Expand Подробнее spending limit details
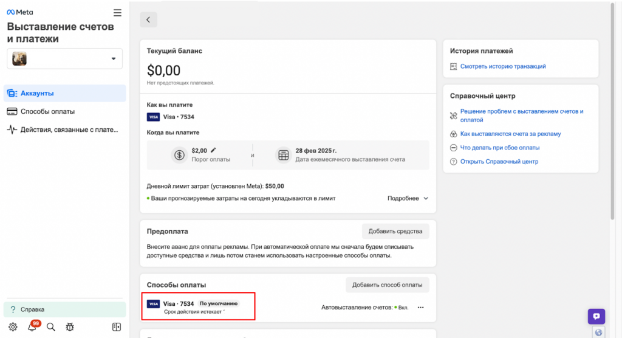Screen dimensions: 622x338 pos(408,198)
